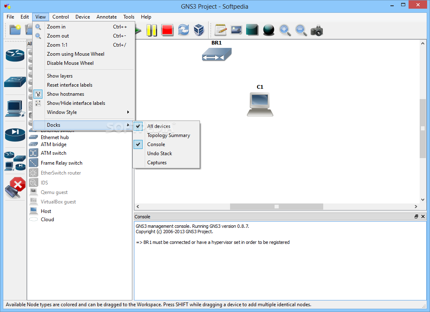
Task: Click the ATM switch device icon
Action: point(33,153)
